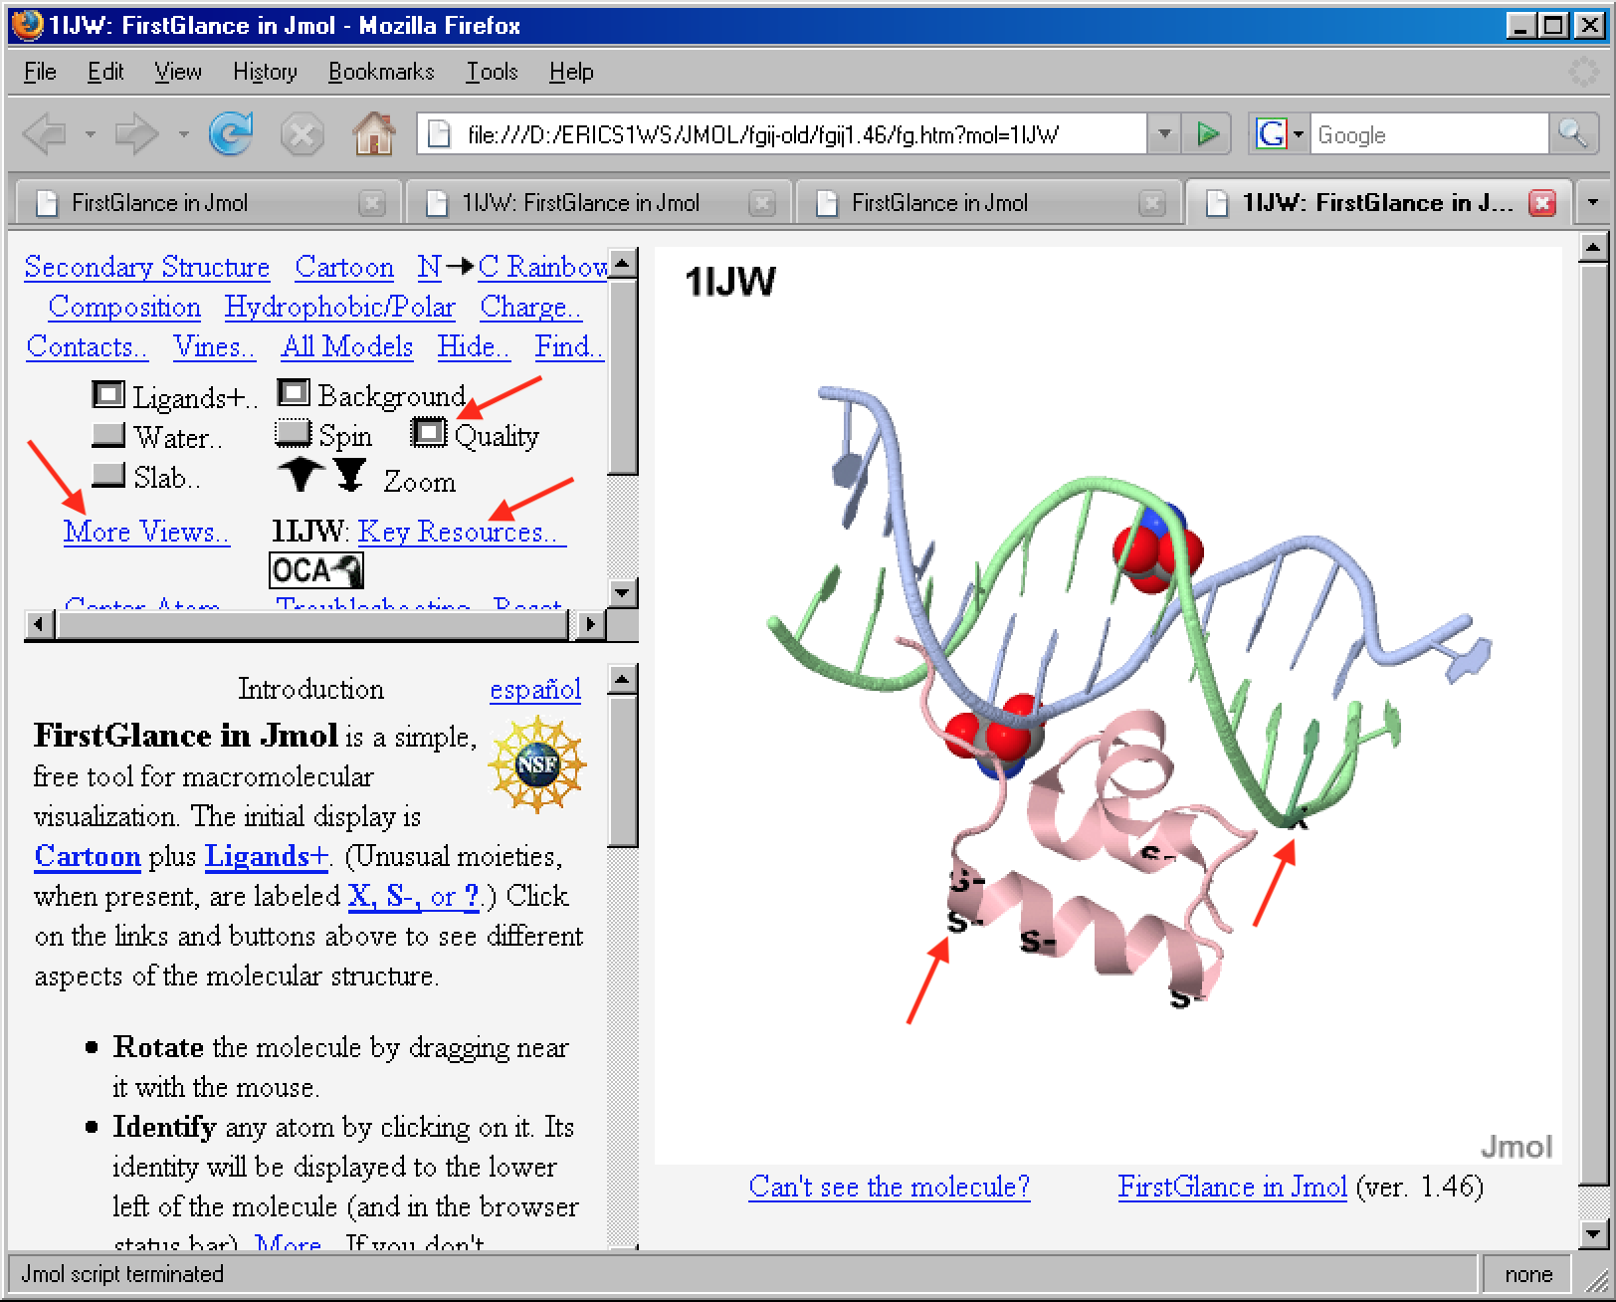Close the active 1IJW tab
1616x1302 pixels.
click(x=1542, y=203)
